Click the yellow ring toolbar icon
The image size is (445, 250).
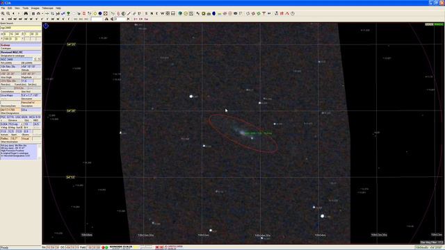95,13
